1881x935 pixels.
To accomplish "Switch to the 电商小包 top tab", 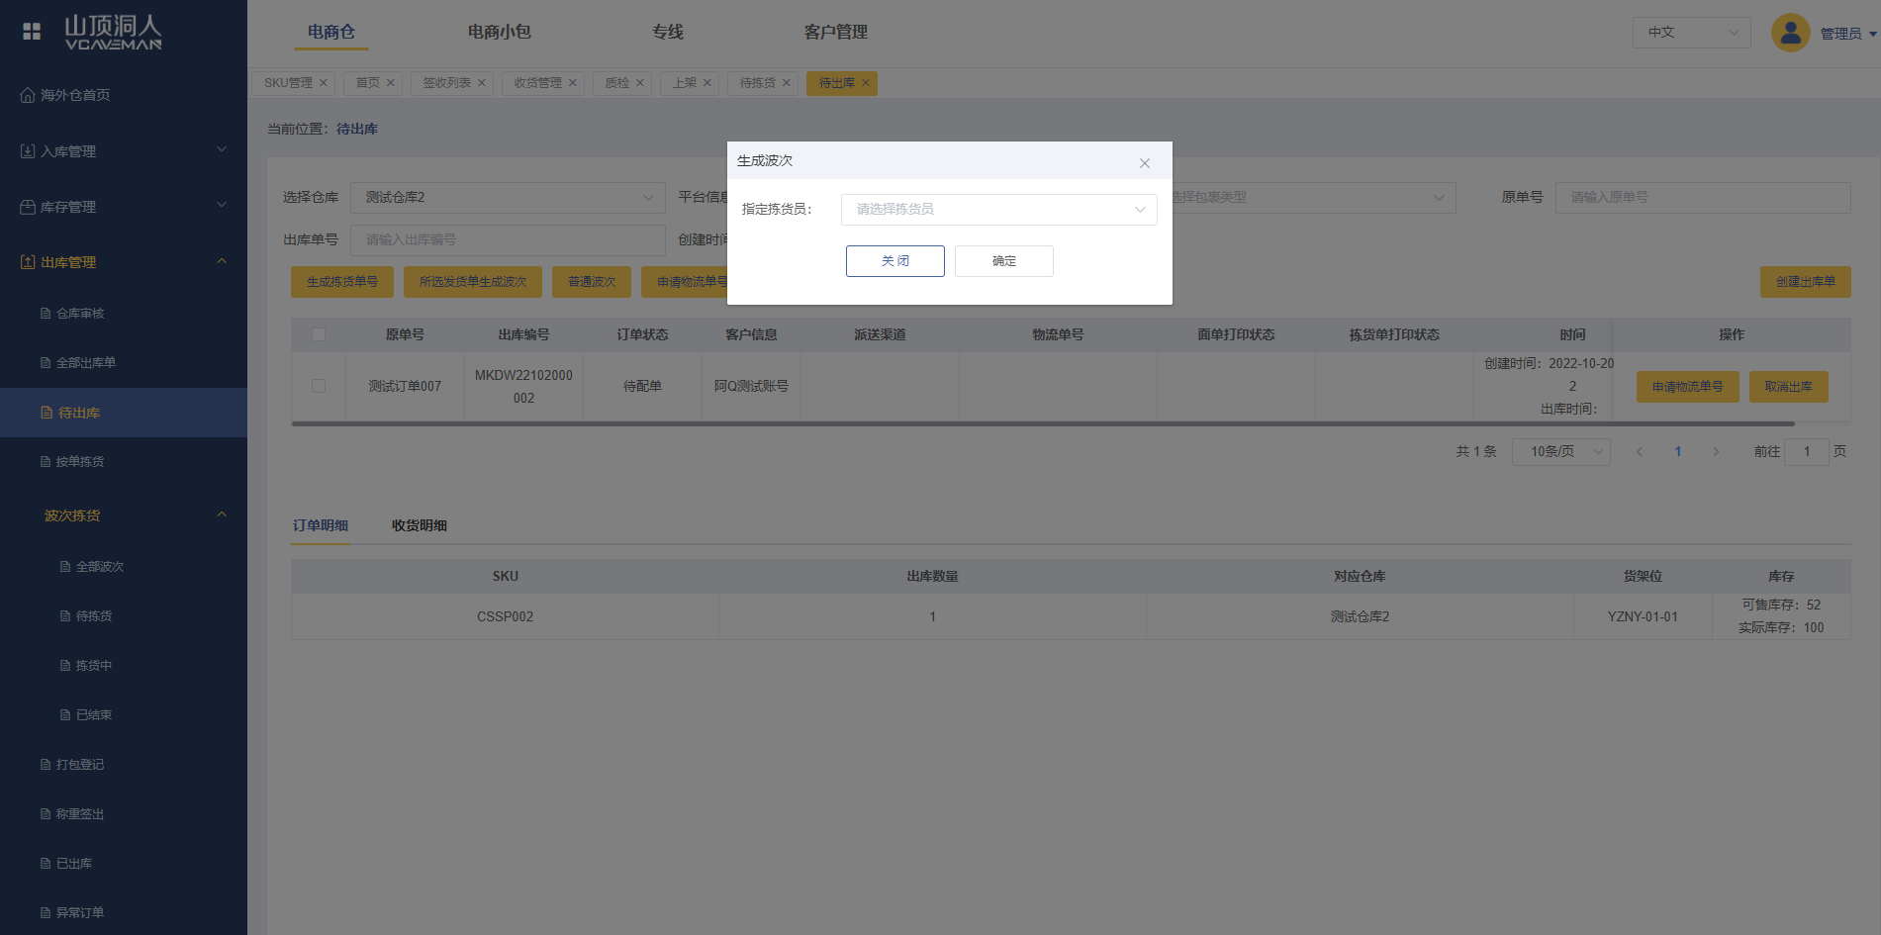I will 499,32.
